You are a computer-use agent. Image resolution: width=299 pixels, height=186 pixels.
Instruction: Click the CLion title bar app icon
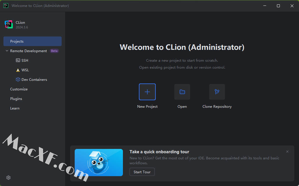tap(6, 6)
